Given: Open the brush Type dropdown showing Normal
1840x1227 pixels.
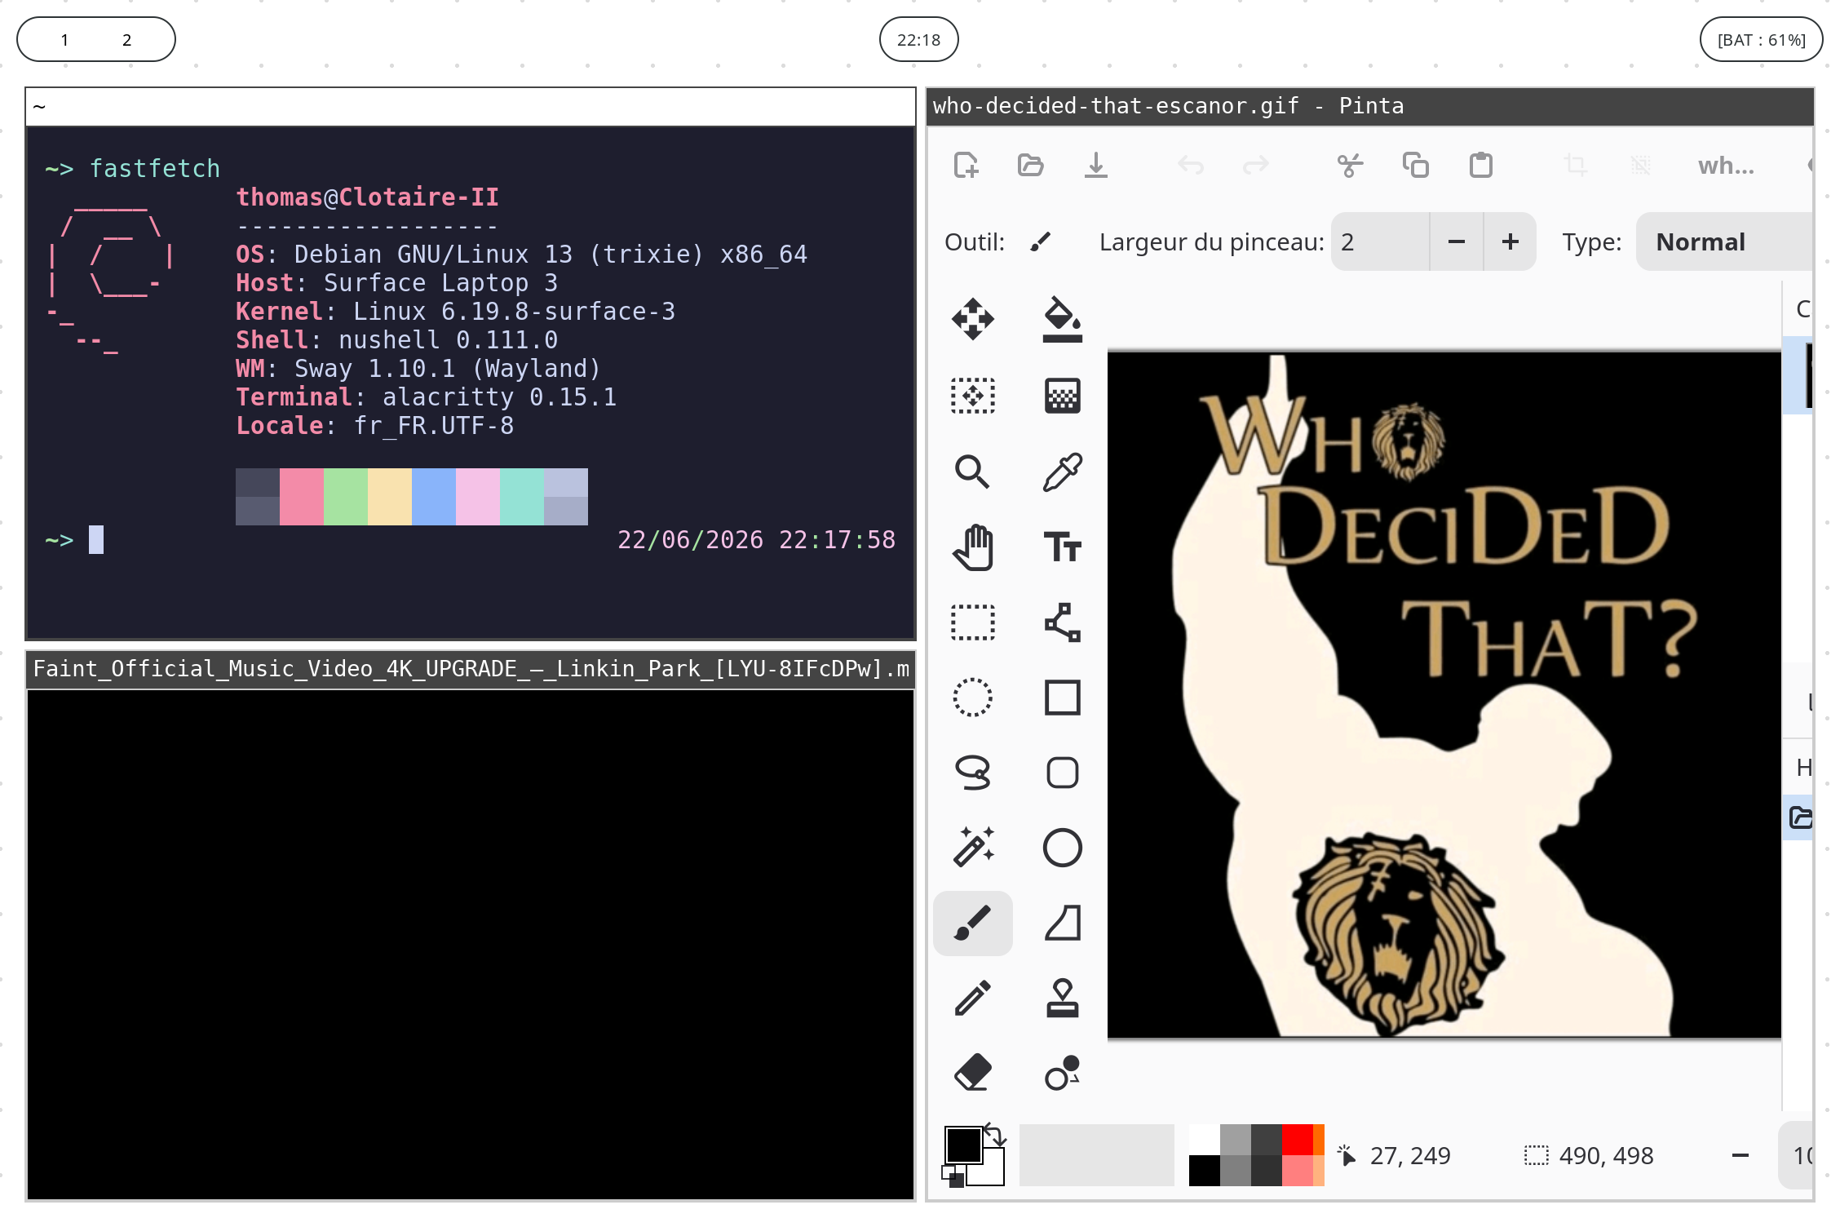Looking at the screenshot, I should [x=1725, y=242].
